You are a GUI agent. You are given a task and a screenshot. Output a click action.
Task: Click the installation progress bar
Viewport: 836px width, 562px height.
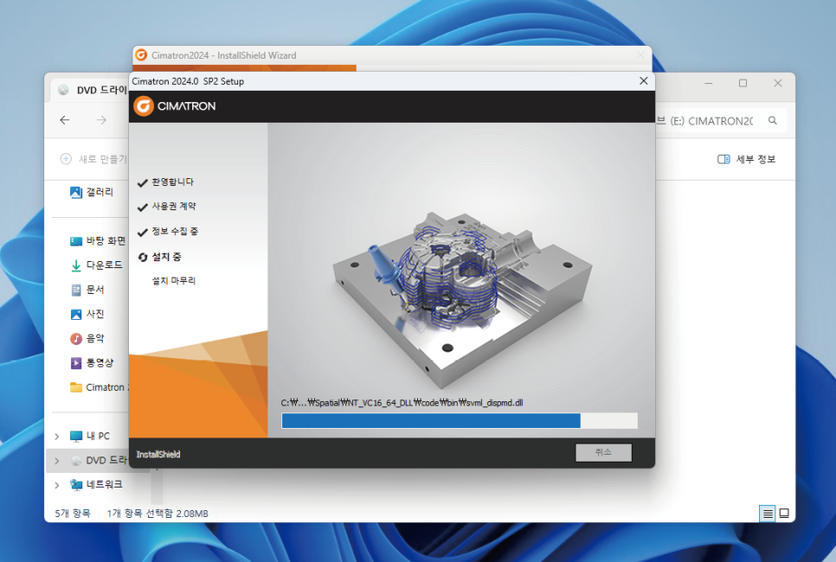pos(459,420)
